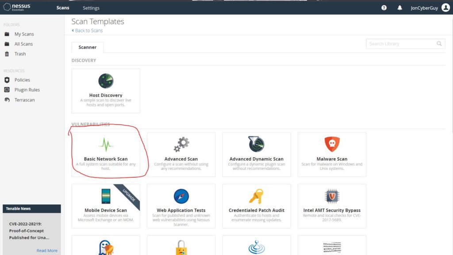Select the Credentialed Patch Audit keys icon
This screenshot has height=255, width=453.
click(x=256, y=196)
